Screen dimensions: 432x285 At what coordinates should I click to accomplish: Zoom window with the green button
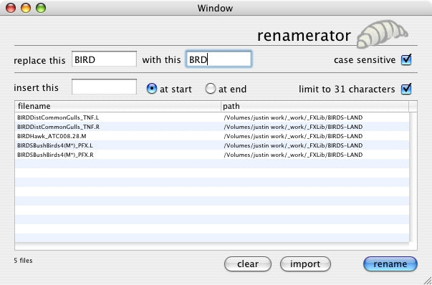(x=41, y=8)
